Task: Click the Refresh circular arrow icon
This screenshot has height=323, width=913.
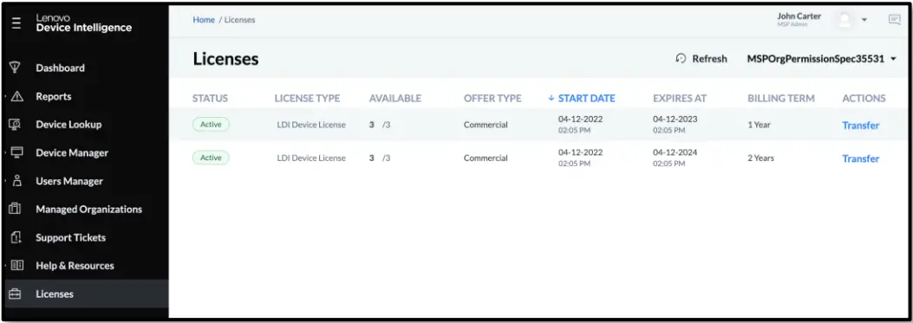Action: [x=681, y=58]
